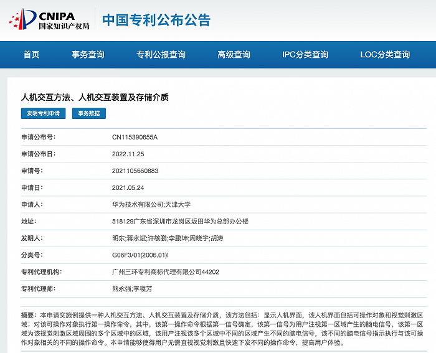Click the inventors list starting with 明东
This screenshot has height=353, width=436.
(x=168, y=238)
